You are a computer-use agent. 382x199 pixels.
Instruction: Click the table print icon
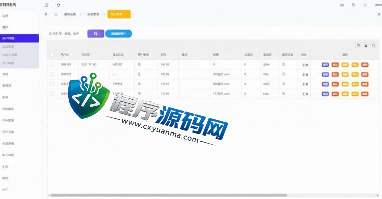373,45
